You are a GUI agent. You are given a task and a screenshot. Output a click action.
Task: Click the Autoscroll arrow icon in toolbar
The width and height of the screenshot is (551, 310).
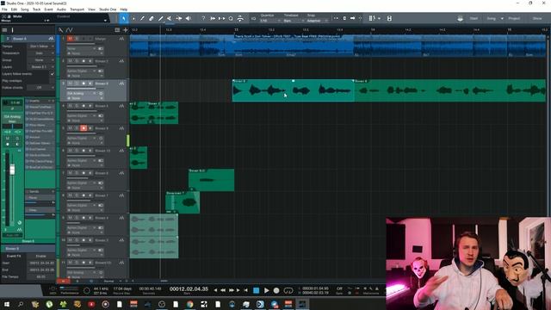click(352, 18)
